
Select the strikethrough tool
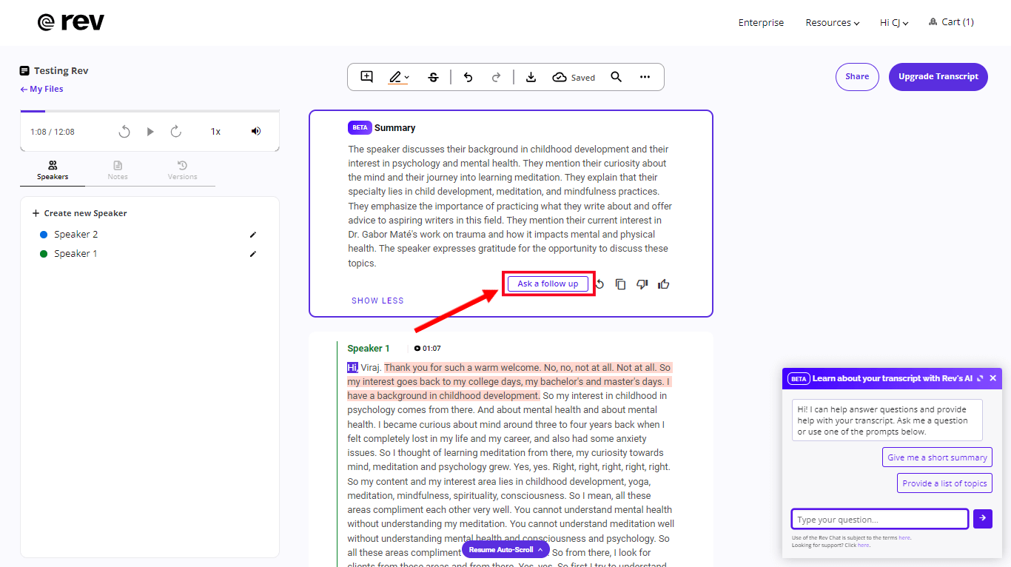tap(433, 77)
